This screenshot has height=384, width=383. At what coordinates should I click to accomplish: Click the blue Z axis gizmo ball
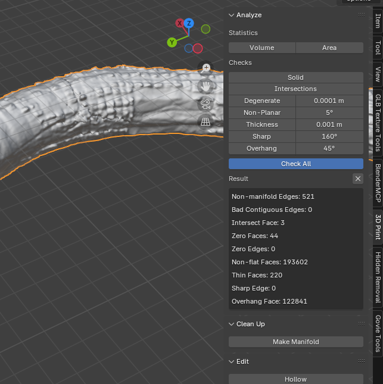click(x=189, y=23)
